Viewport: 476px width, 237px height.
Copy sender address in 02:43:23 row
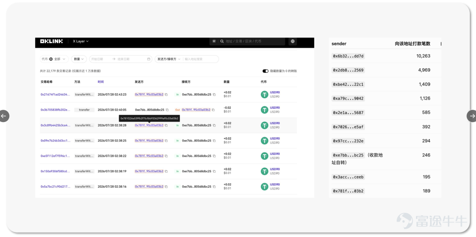(x=166, y=95)
